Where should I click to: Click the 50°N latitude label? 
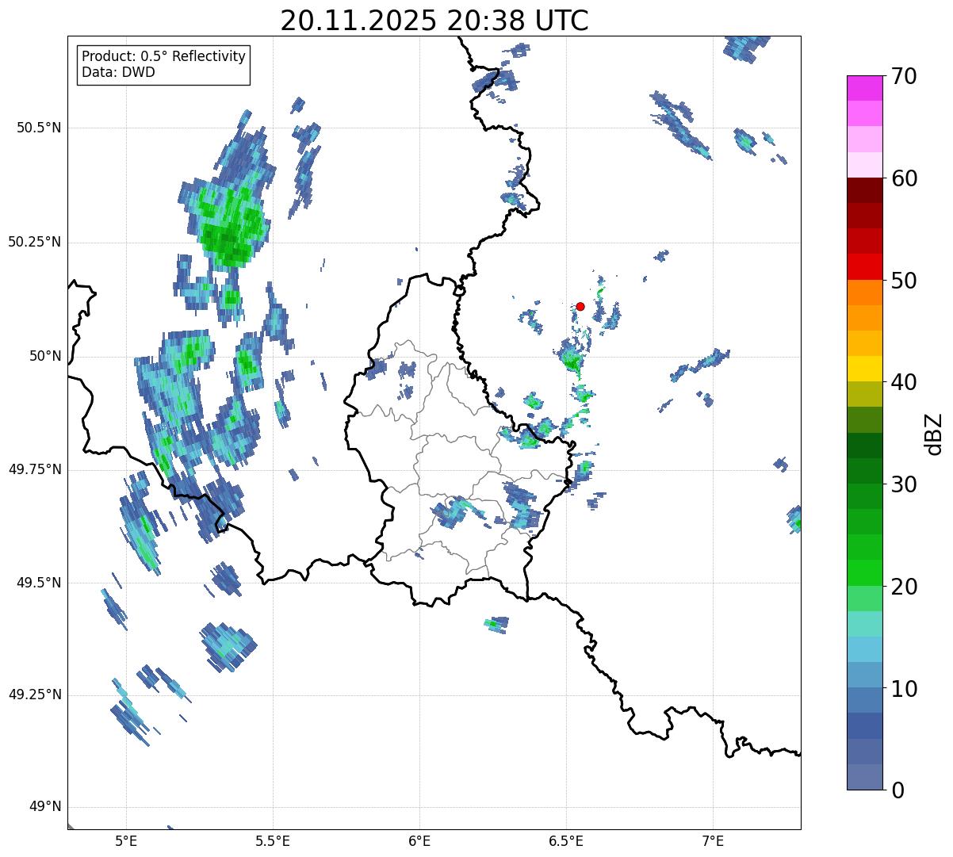[45, 356]
